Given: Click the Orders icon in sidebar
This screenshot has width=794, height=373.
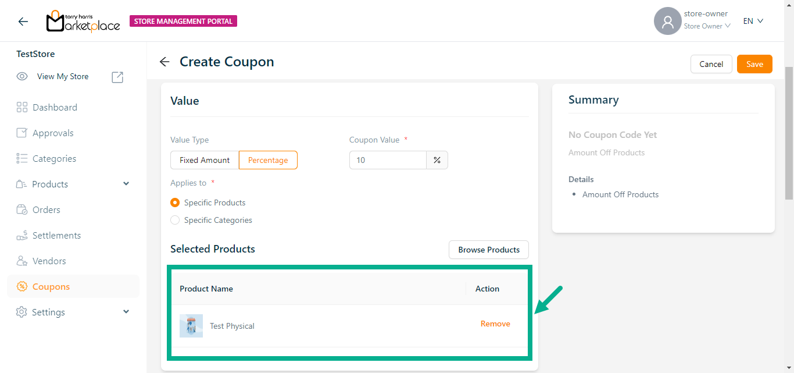Looking at the screenshot, I should pyautogui.click(x=22, y=209).
